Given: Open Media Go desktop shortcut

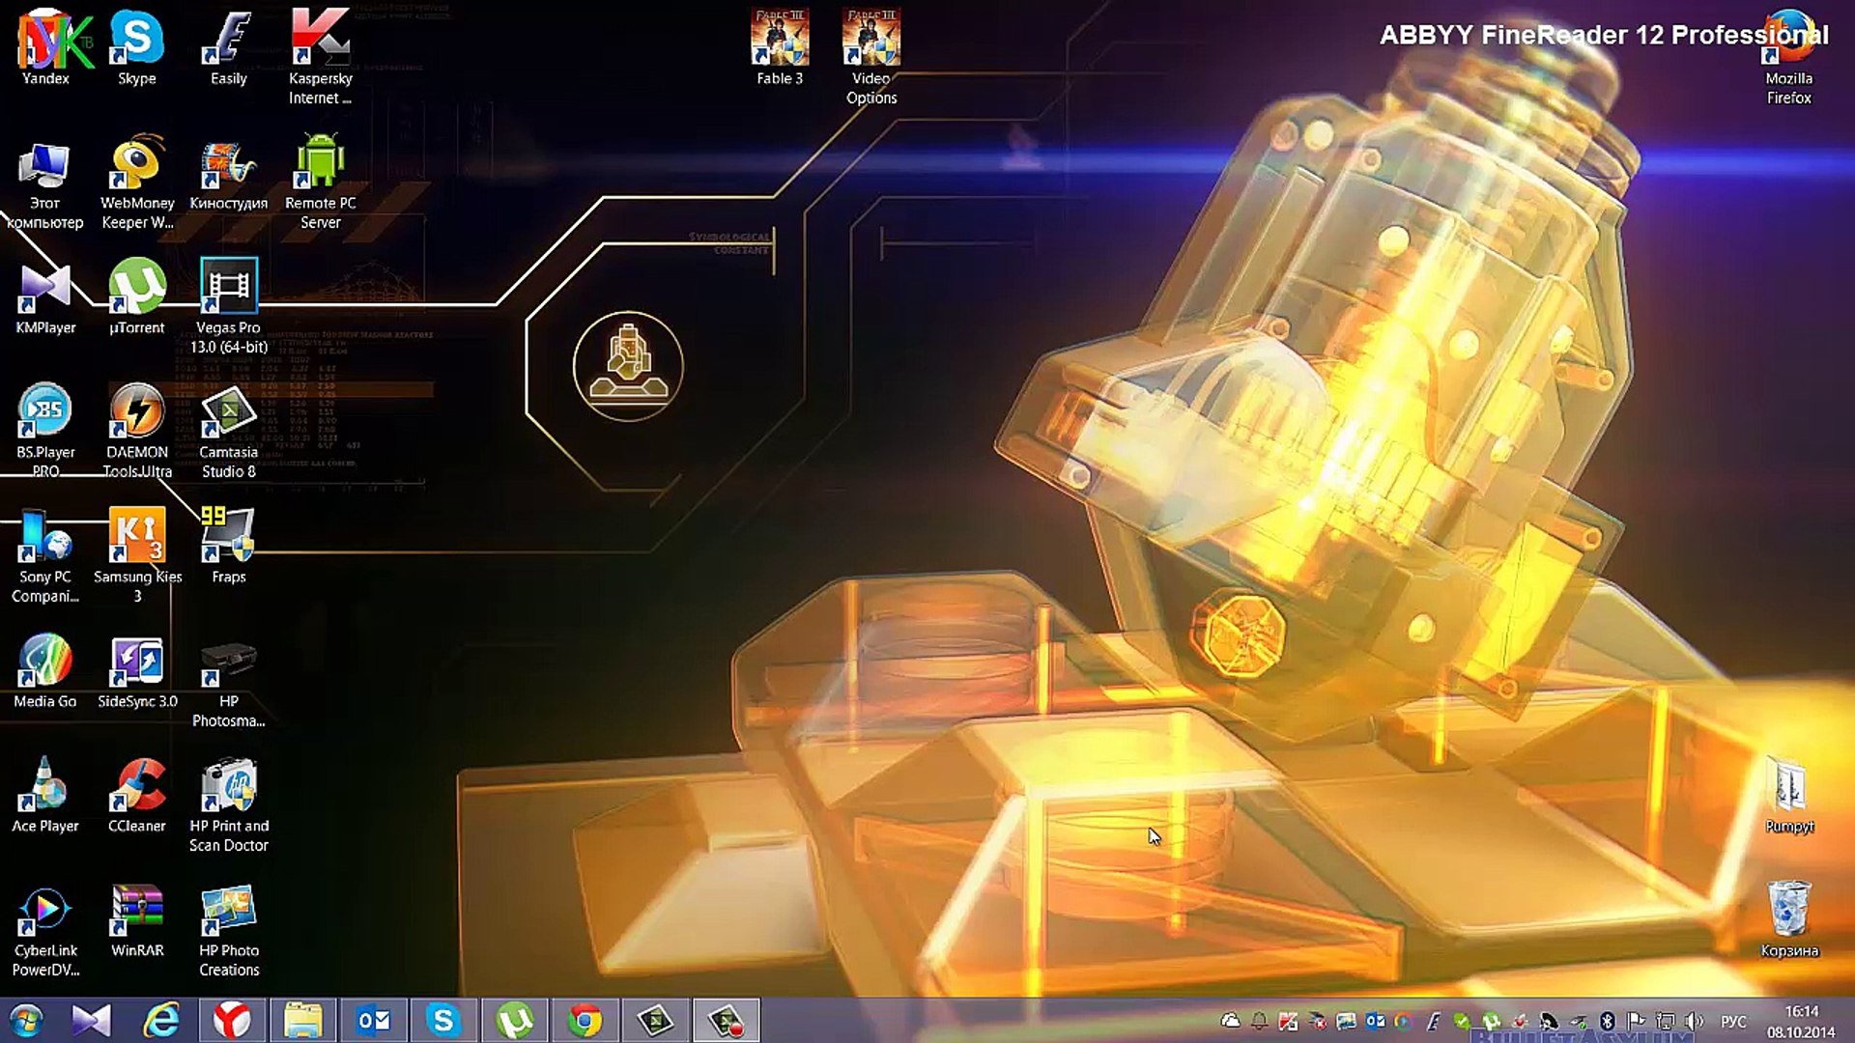Looking at the screenshot, I should tap(45, 672).
